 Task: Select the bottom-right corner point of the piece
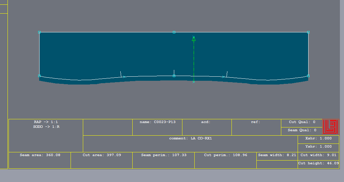tap(308, 76)
